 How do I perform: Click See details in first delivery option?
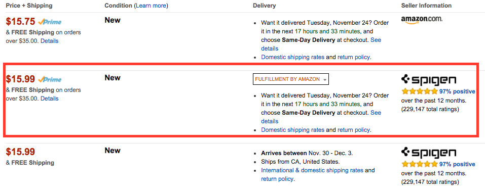coord(321,44)
